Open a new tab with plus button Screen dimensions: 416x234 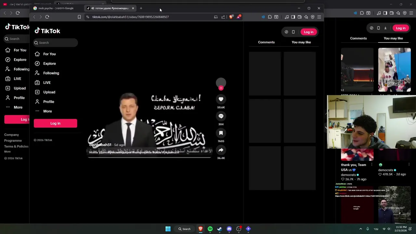tap(141, 8)
